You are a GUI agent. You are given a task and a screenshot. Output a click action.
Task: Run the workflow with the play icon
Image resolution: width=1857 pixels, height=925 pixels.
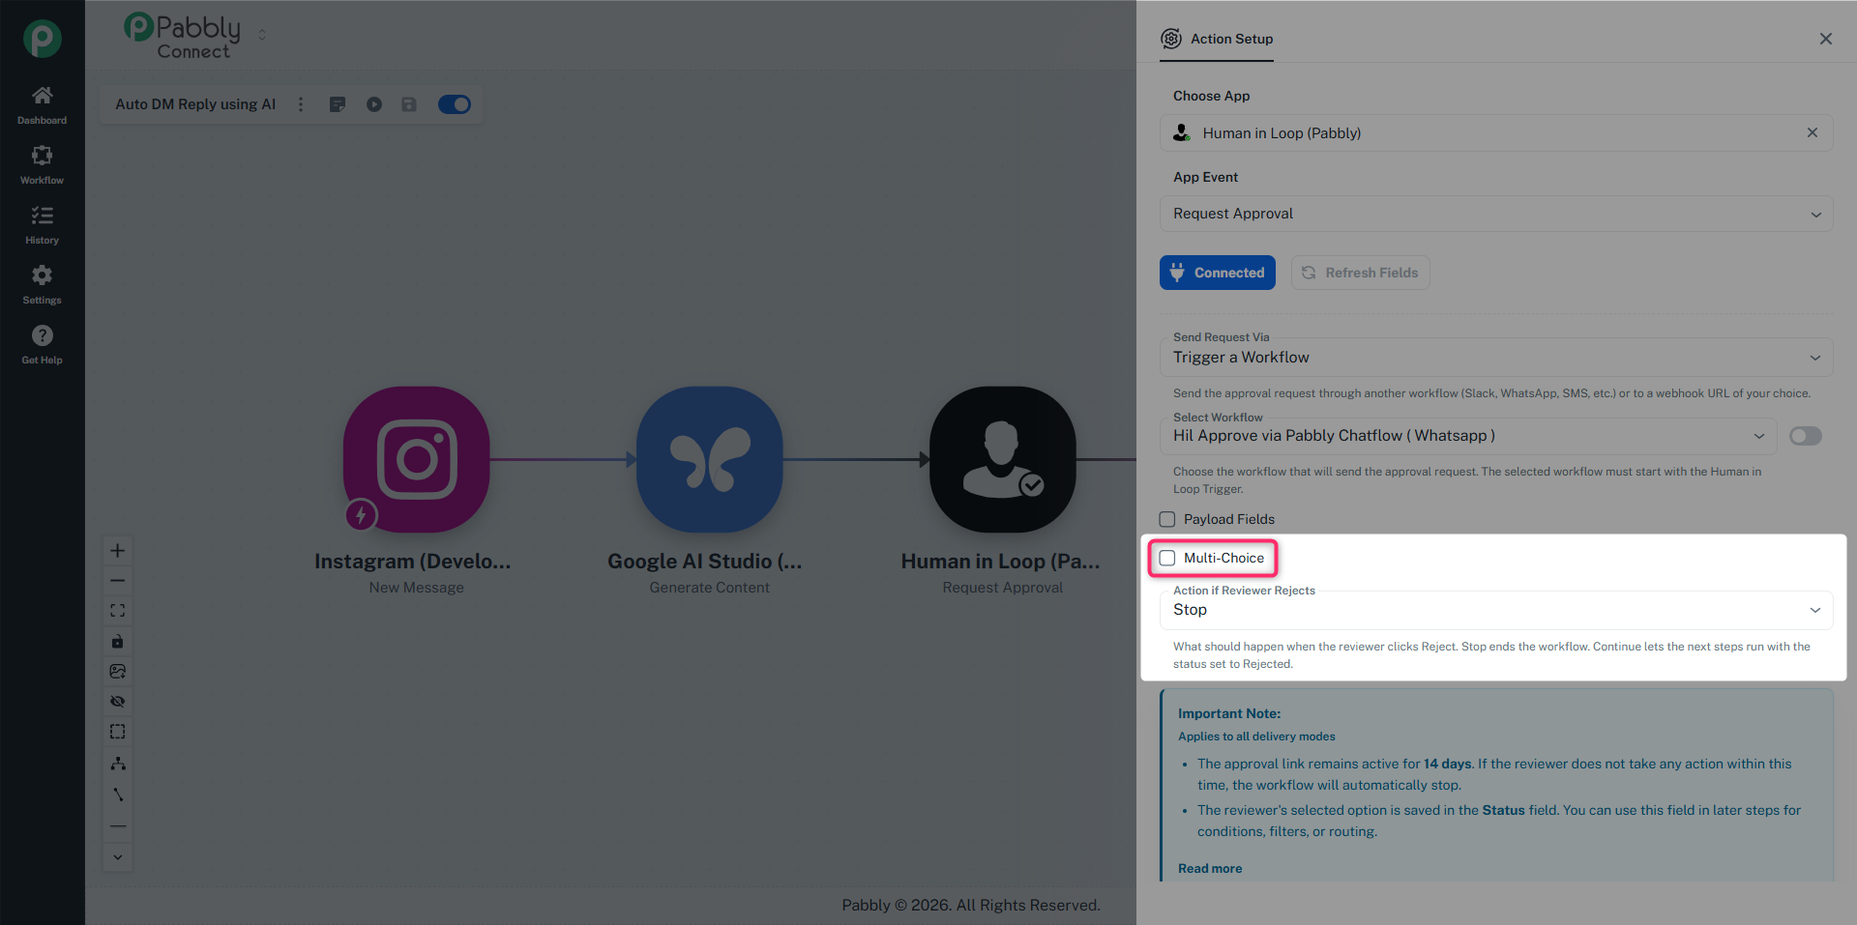click(374, 104)
